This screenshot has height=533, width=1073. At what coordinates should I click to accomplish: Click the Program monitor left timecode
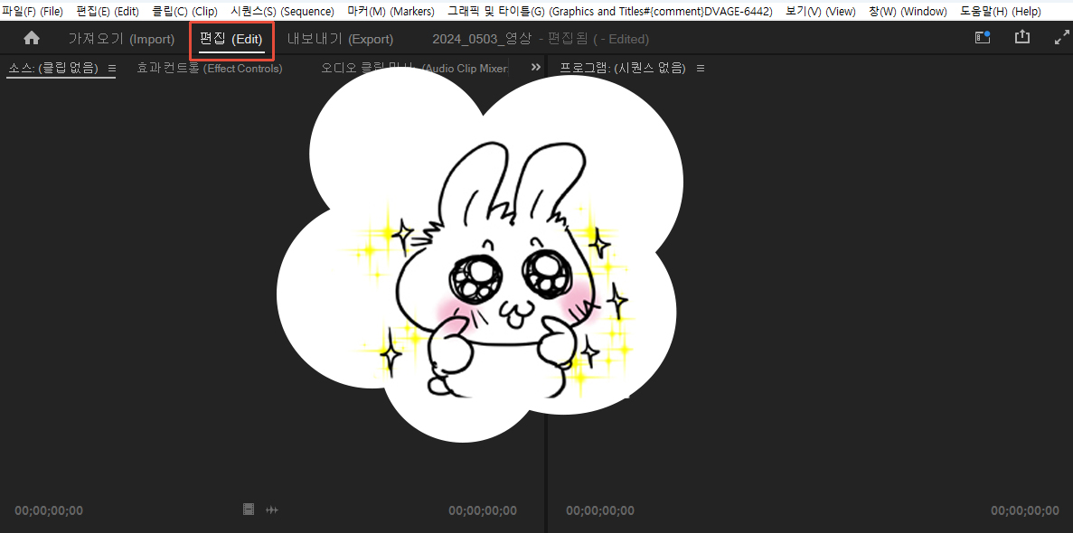600,510
